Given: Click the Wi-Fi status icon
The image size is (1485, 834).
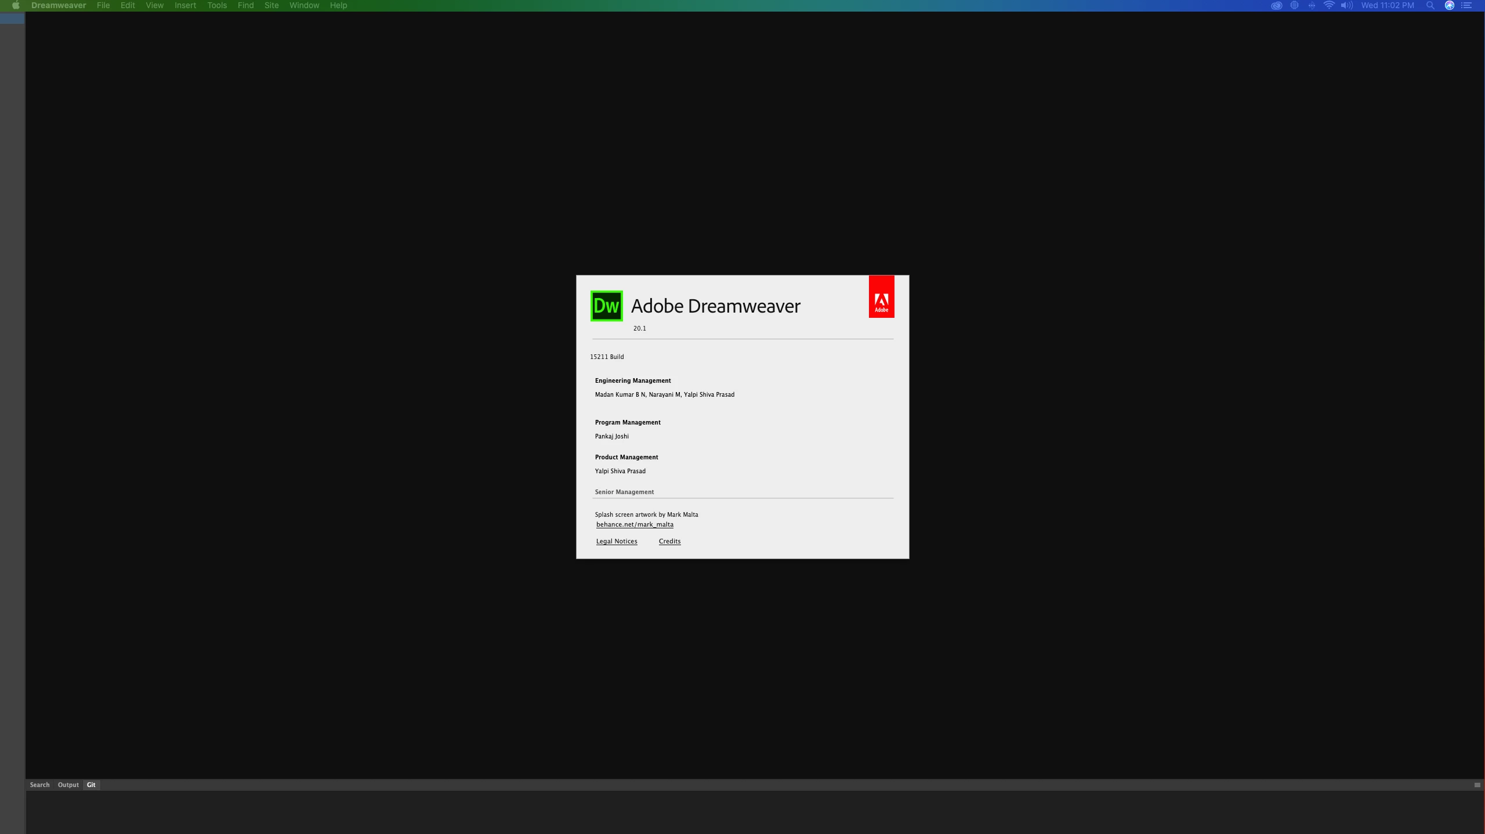Looking at the screenshot, I should (x=1328, y=6).
